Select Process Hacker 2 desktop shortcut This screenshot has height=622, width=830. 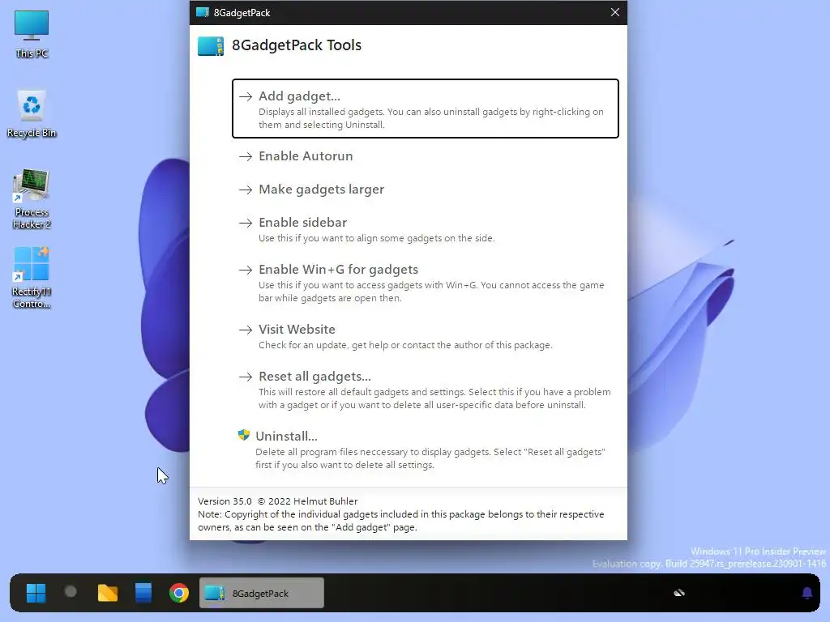coord(32,199)
